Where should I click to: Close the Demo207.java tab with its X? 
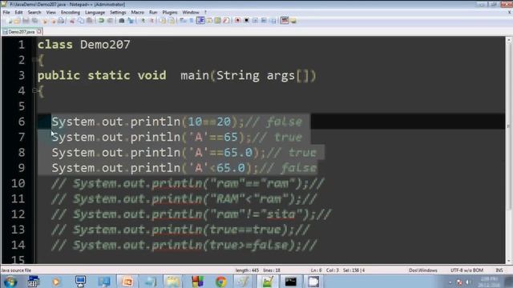[39, 32]
